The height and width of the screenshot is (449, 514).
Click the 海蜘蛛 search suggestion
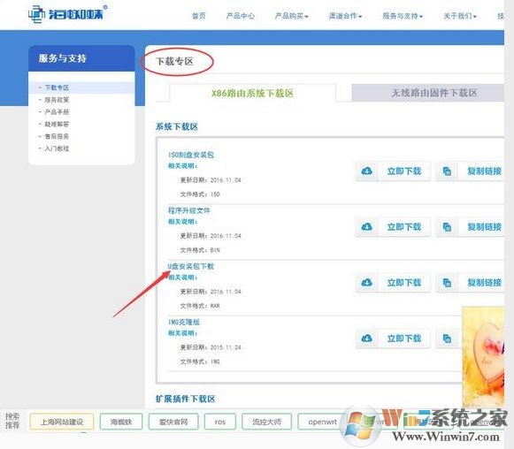[x=121, y=422]
